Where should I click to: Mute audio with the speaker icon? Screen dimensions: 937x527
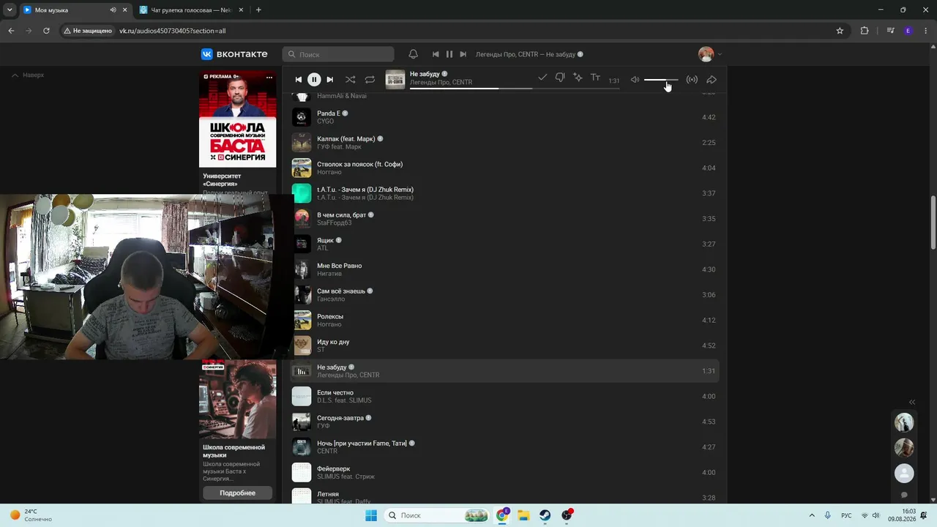point(635,79)
